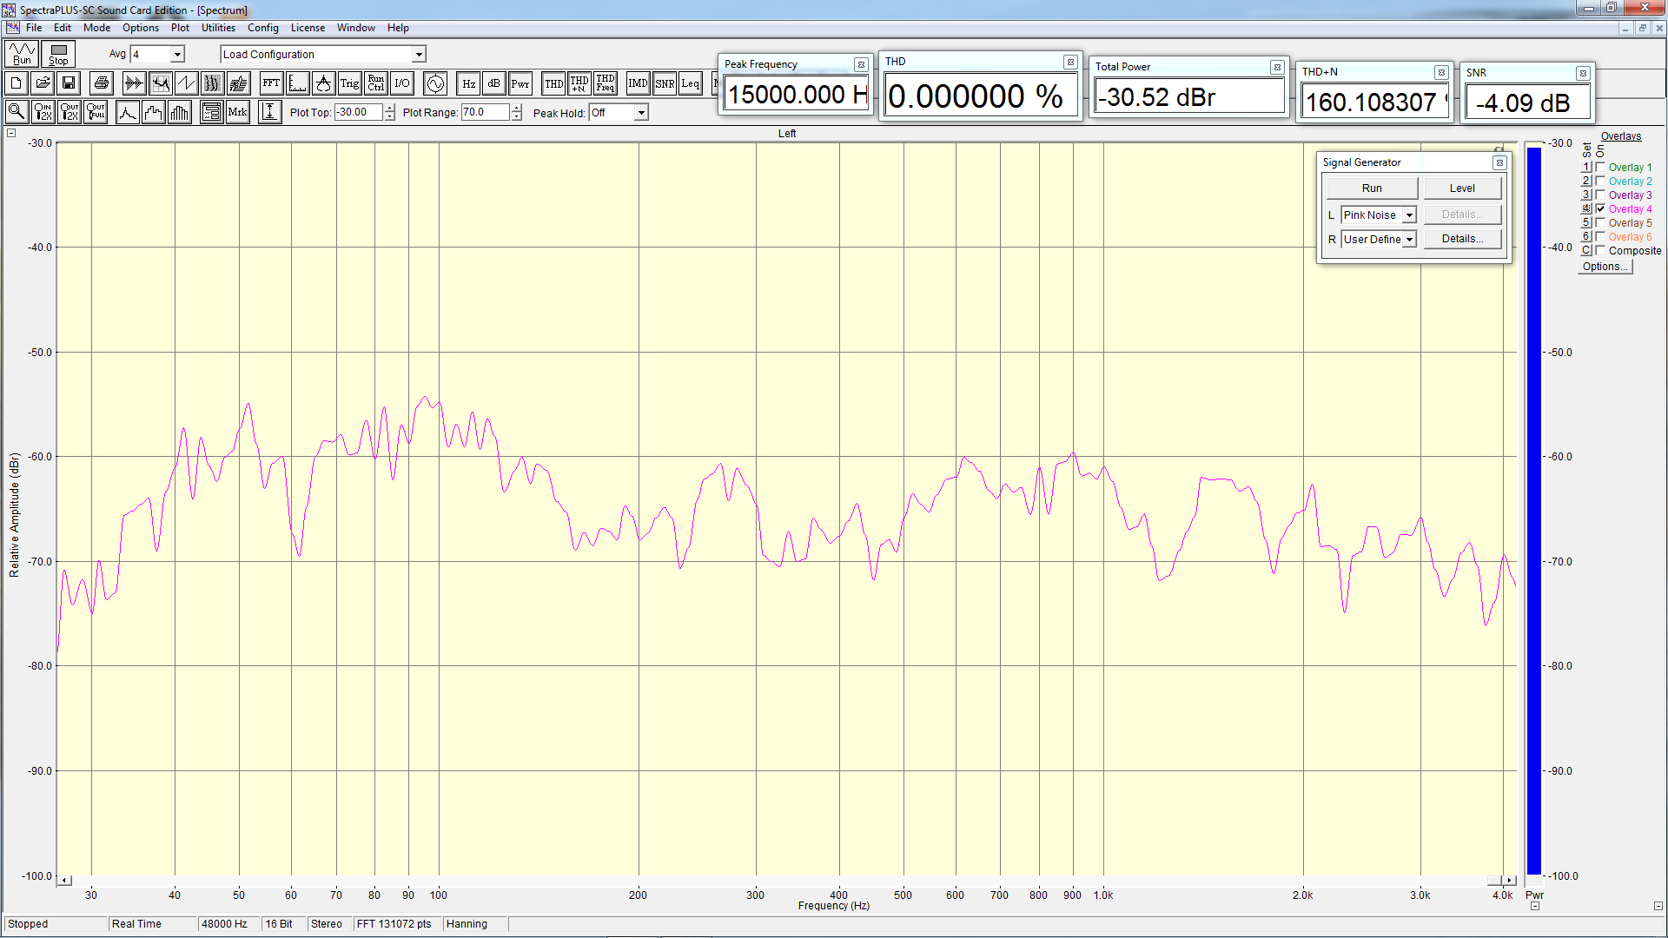This screenshot has width=1668, height=938.
Task: Enable Overlay 2 checkbox
Action: [1600, 181]
